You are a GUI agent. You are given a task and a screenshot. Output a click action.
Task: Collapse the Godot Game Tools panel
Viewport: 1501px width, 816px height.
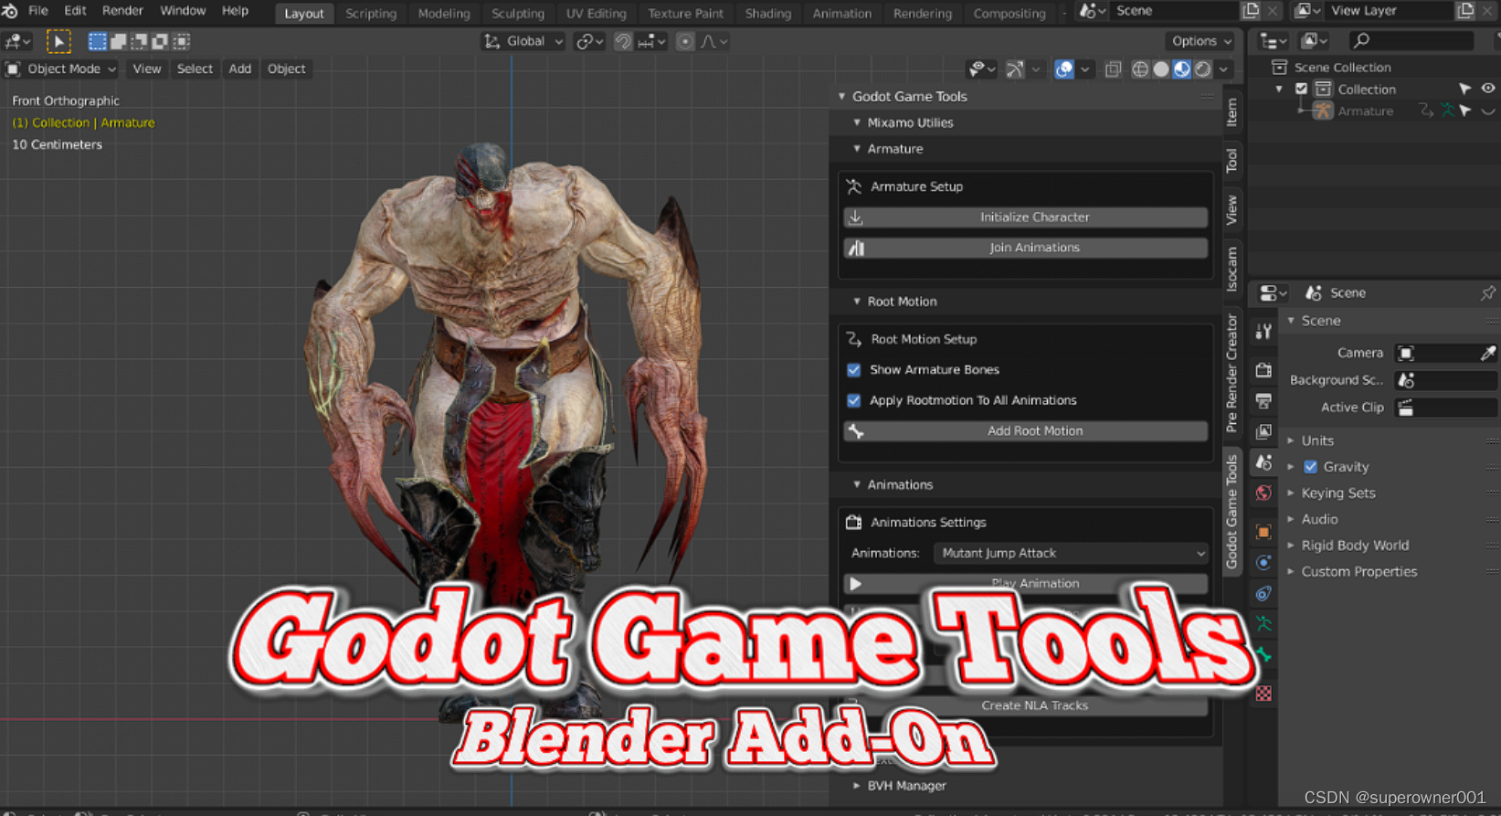click(842, 96)
